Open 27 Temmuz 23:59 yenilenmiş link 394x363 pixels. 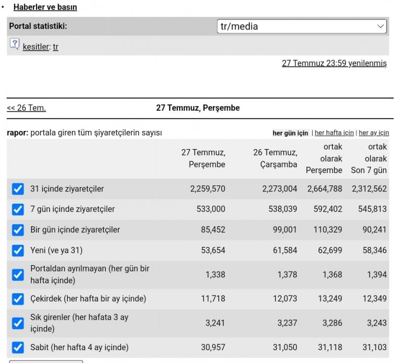click(x=334, y=63)
